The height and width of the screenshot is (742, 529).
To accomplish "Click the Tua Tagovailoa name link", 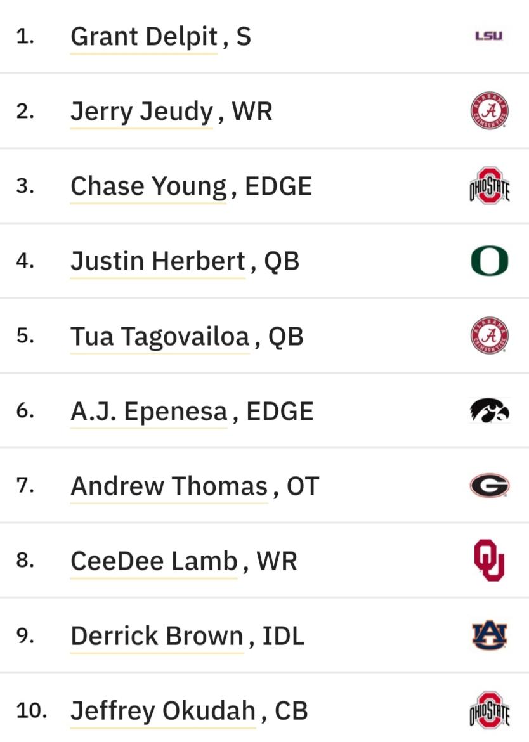I will tap(160, 337).
